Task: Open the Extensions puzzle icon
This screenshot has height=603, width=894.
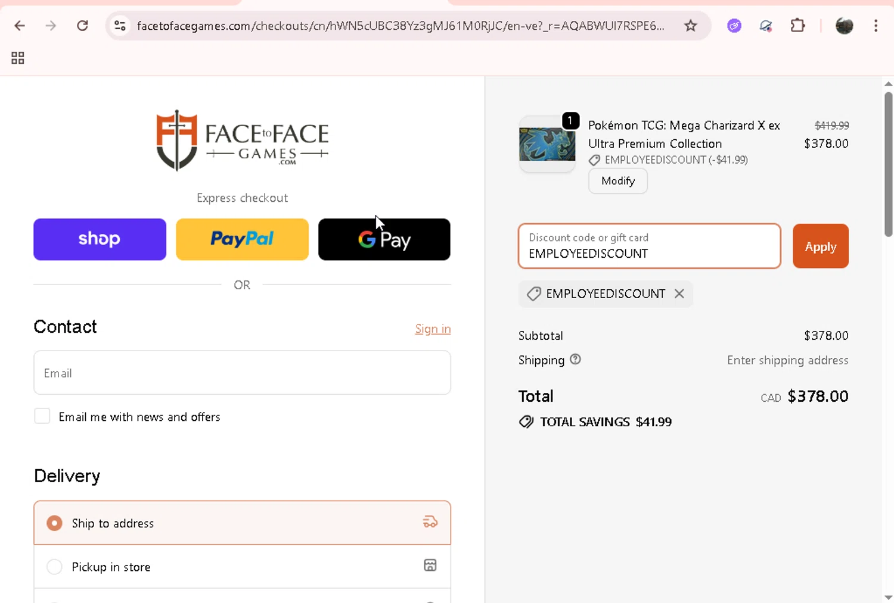Action: tap(797, 26)
